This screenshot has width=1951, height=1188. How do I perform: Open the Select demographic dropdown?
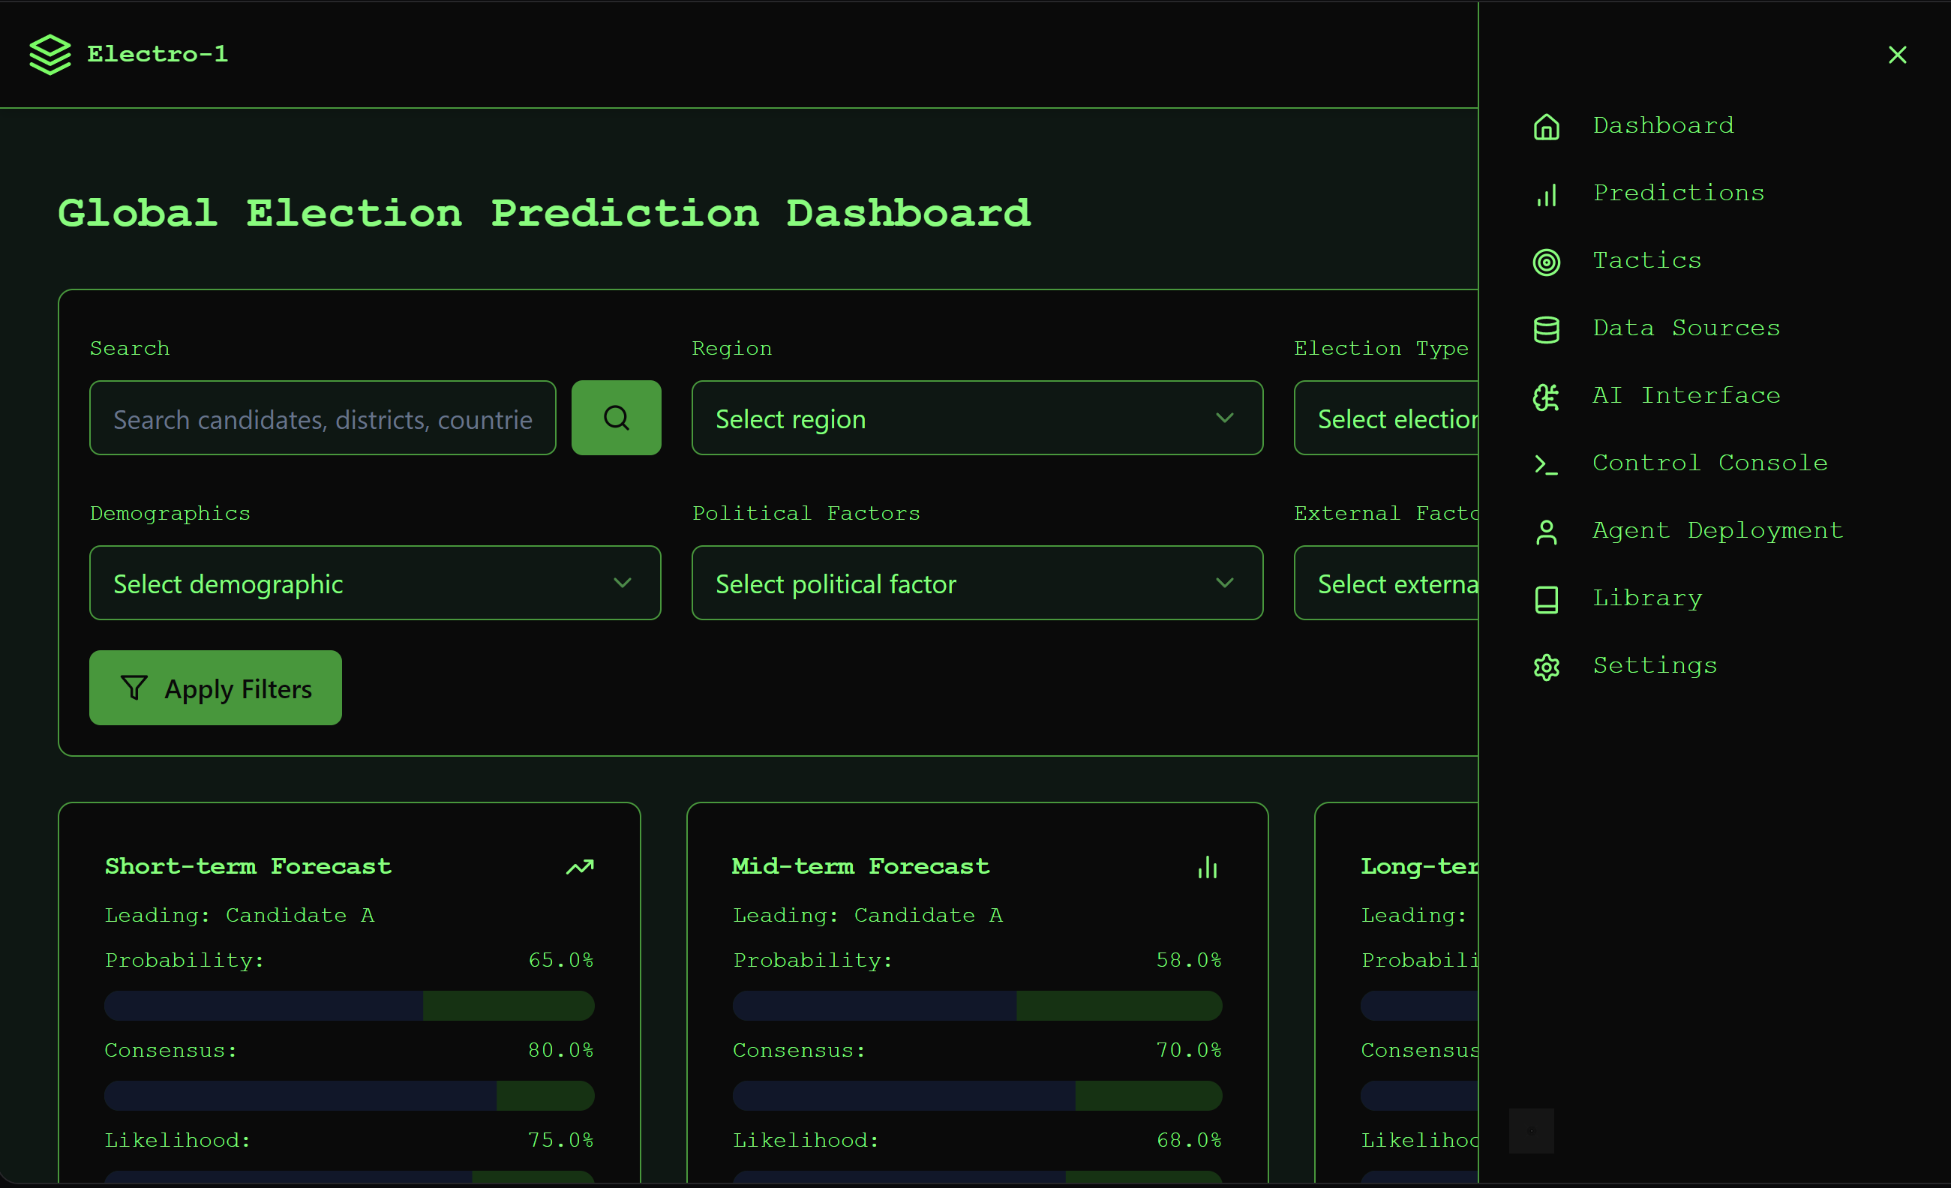click(x=375, y=583)
